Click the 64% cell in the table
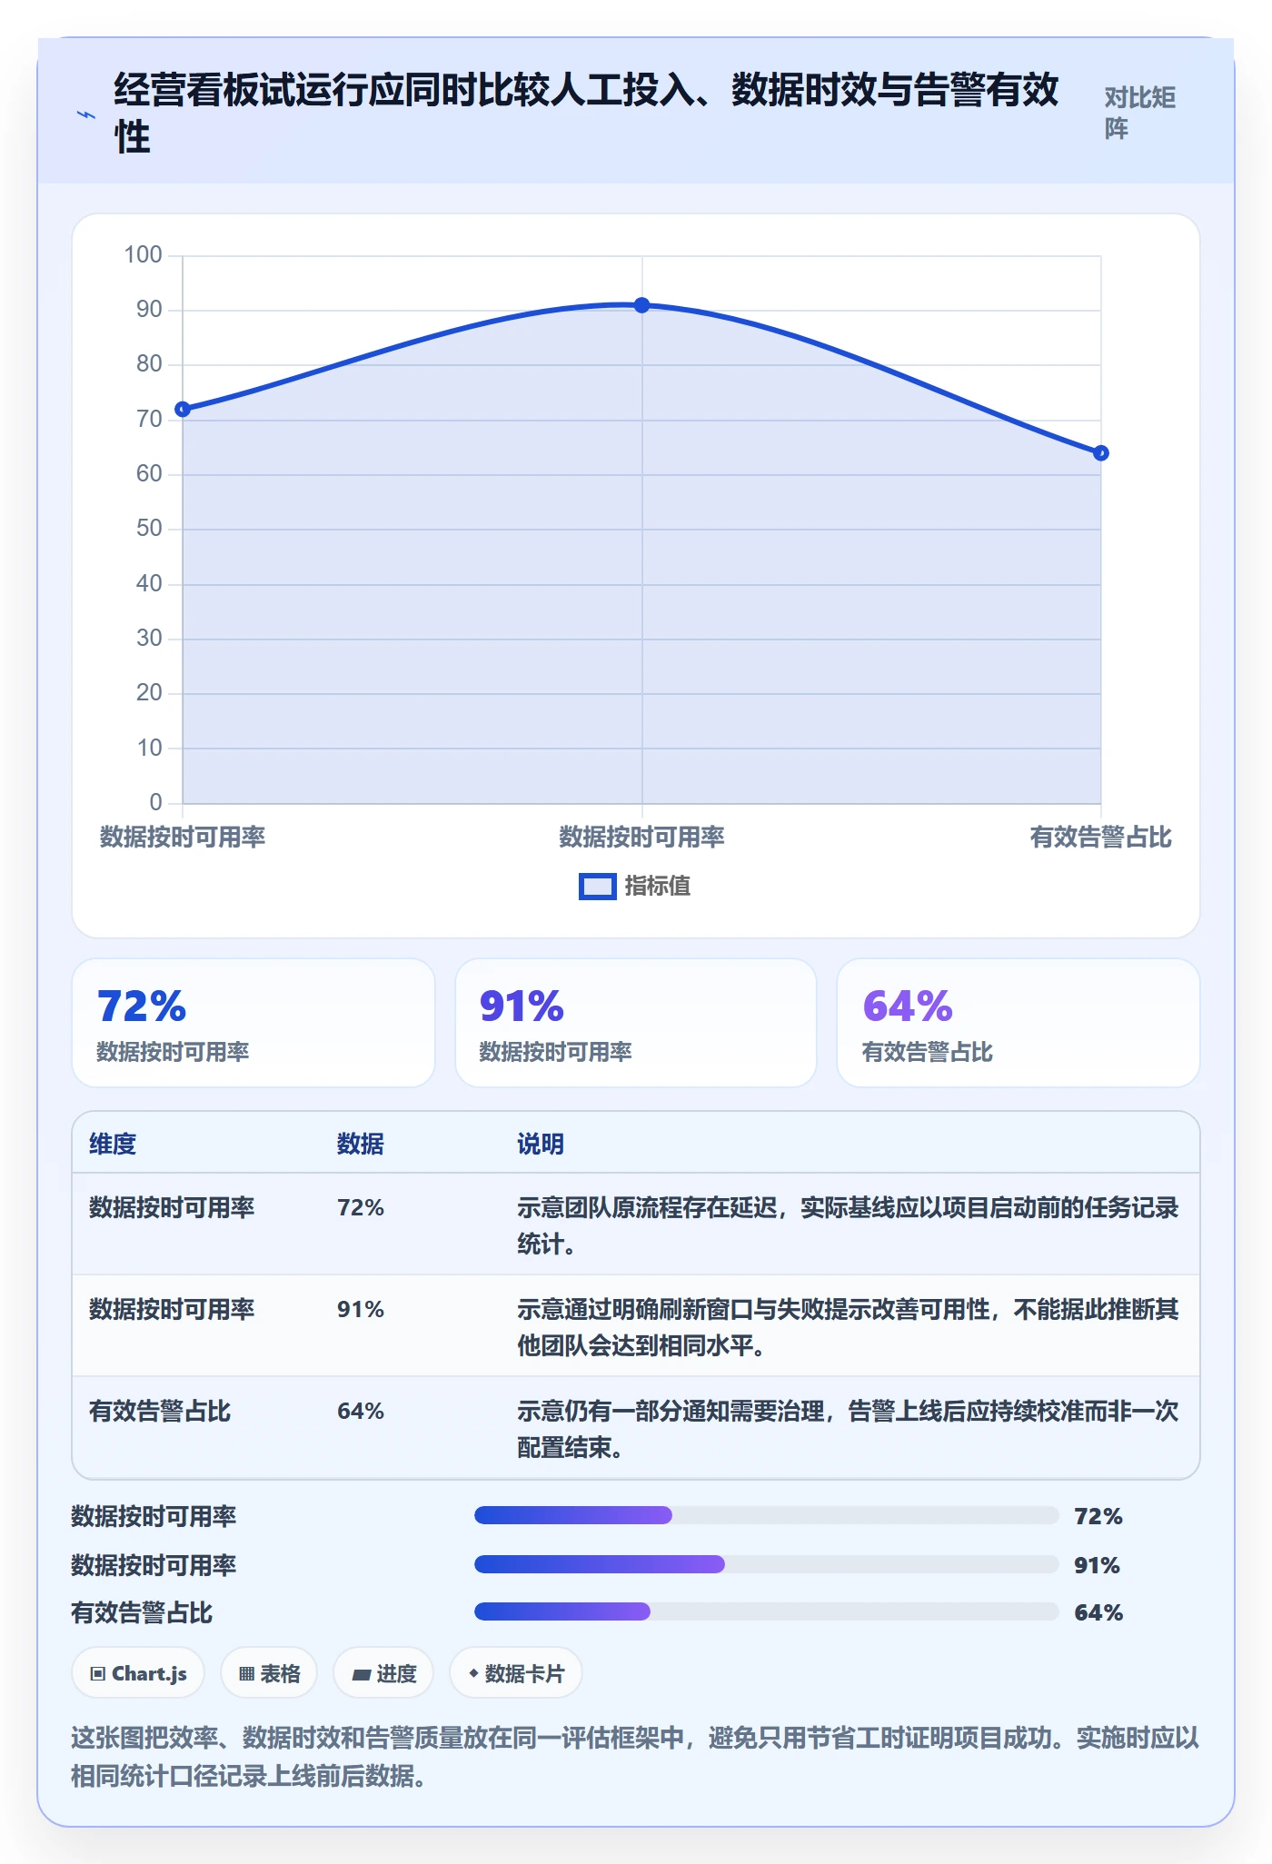The image size is (1272, 1864). [x=361, y=1411]
